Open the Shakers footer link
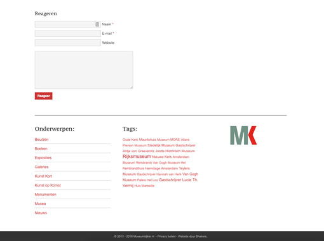Image resolution: width=324 pixels, height=241 pixels. tap(201, 237)
